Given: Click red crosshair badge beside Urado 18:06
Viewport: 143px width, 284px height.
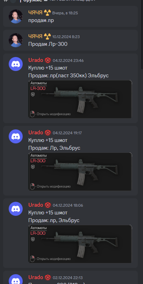Looking at the screenshot, I should pos(48,205).
